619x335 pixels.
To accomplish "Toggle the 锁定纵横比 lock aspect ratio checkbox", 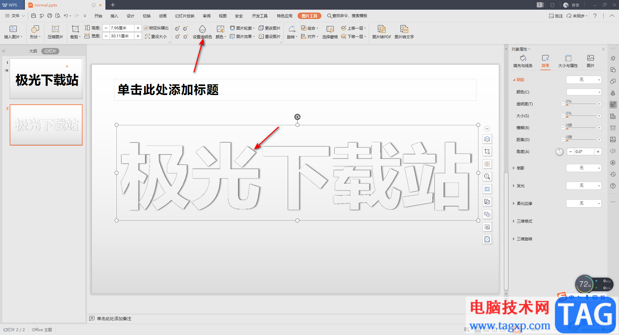I will (146, 28).
